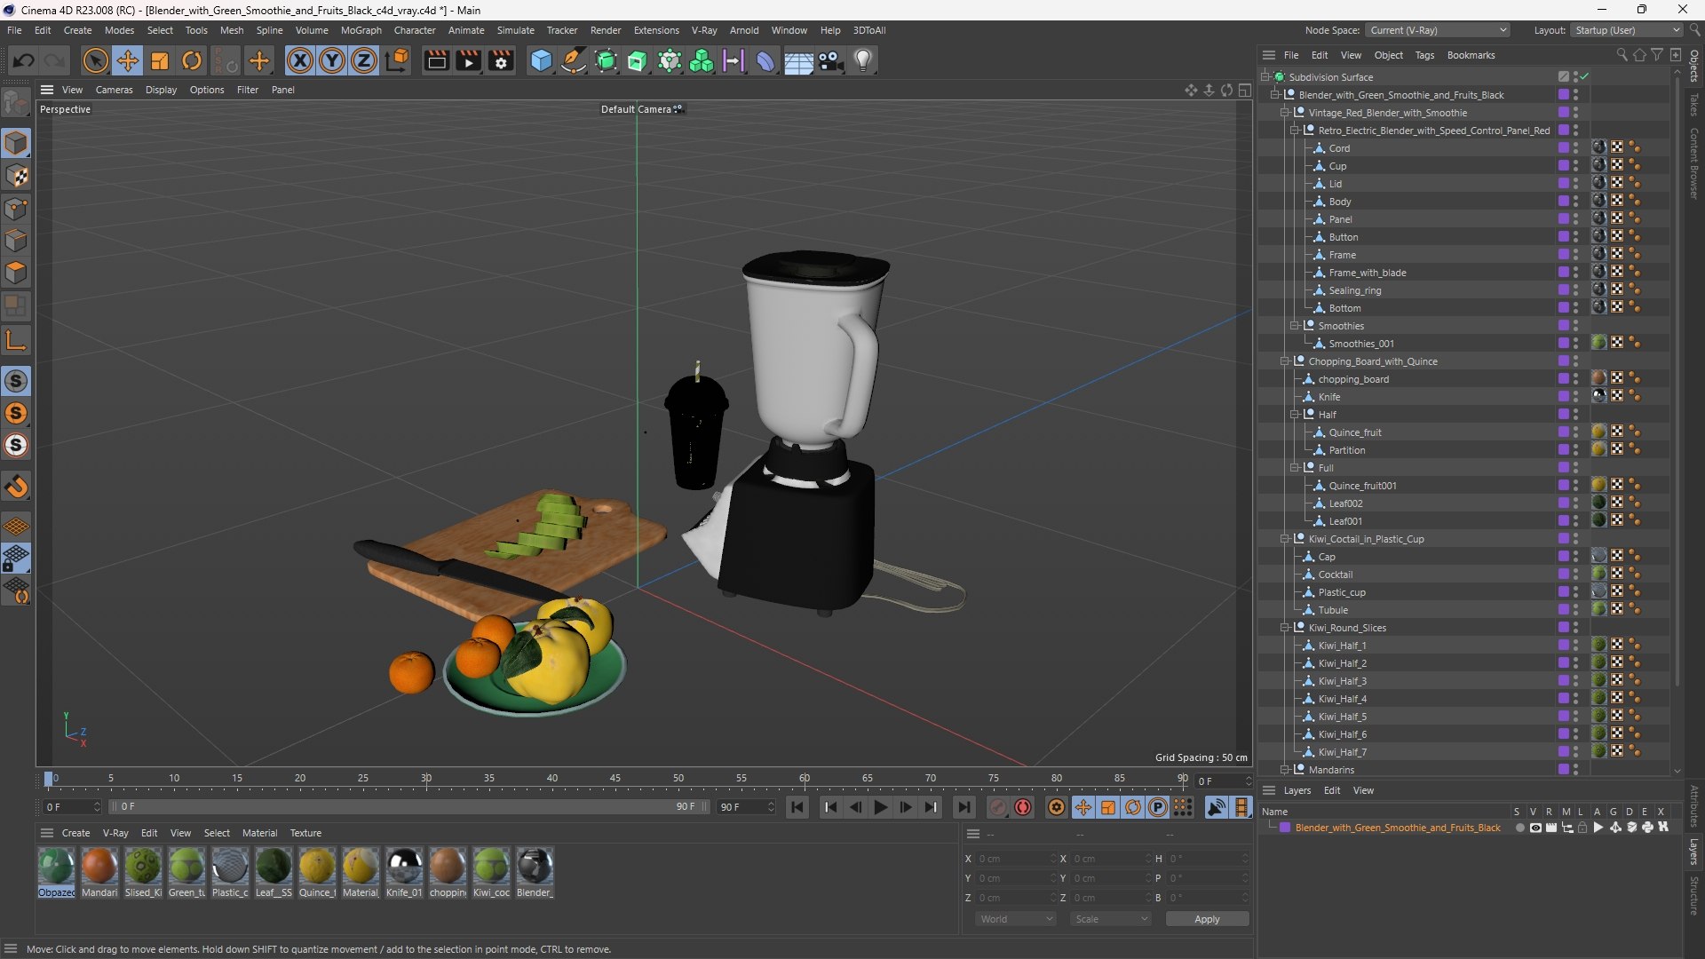Select the Live Selection tool
1705x959 pixels.
click(95, 60)
